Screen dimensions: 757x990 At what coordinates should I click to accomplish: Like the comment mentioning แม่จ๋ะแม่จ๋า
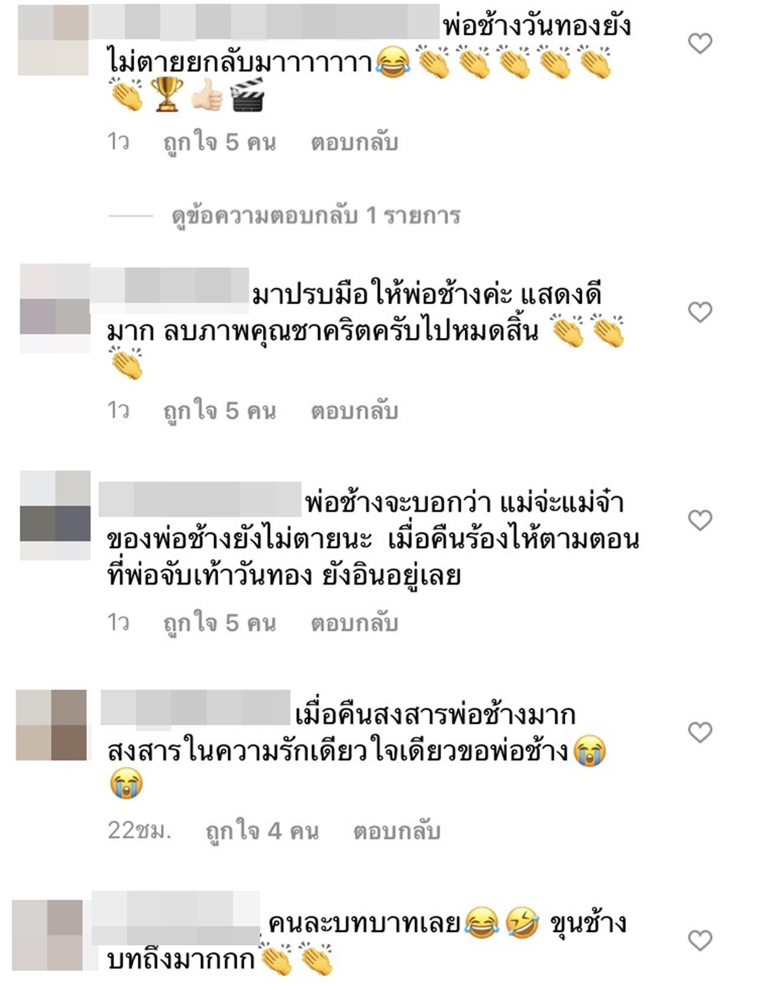coord(700,520)
